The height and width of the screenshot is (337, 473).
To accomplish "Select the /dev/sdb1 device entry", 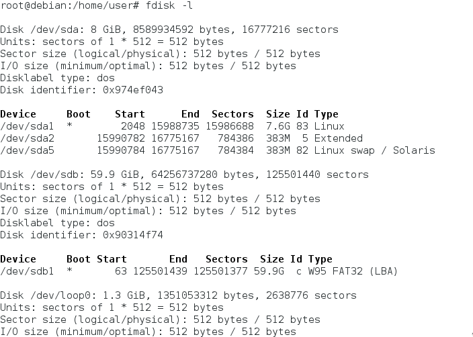I will [x=24, y=271].
